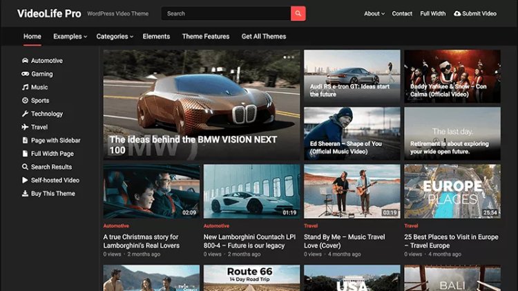Image resolution: width=518 pixels, height=291 pixels.
Task: Expand the Examples dropdown menu
Action: click(70, 37)
